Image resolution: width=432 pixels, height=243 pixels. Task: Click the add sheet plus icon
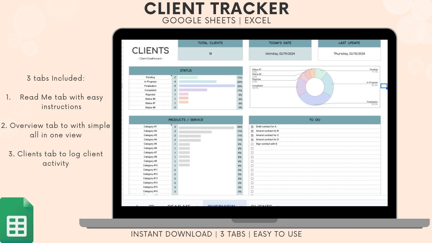(x=137, y=206)
